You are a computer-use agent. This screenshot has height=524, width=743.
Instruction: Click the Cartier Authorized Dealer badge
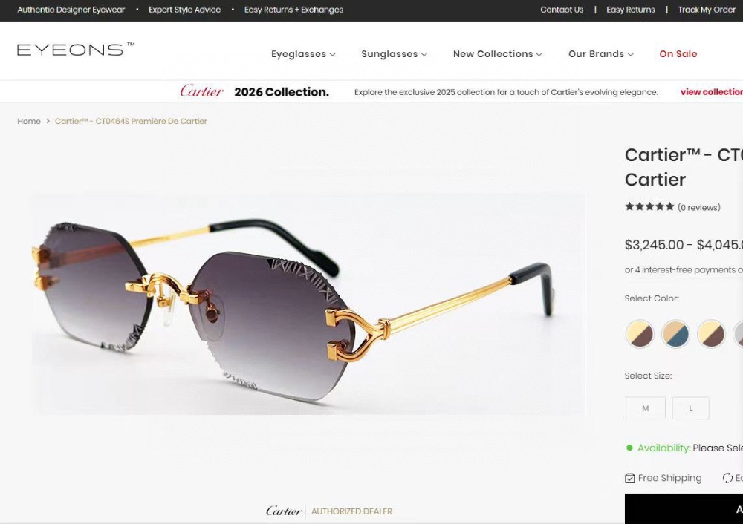pyautogui.click(x=329, y=511)
